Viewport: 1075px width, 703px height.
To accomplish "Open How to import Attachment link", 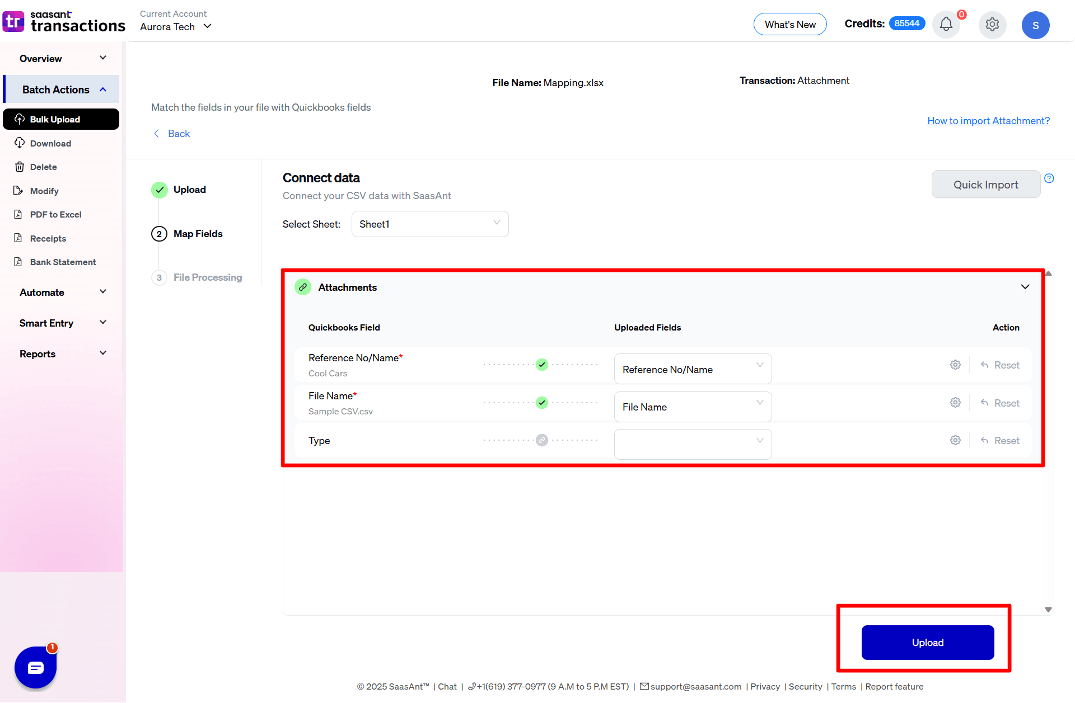I will click(x=988, y=120).
